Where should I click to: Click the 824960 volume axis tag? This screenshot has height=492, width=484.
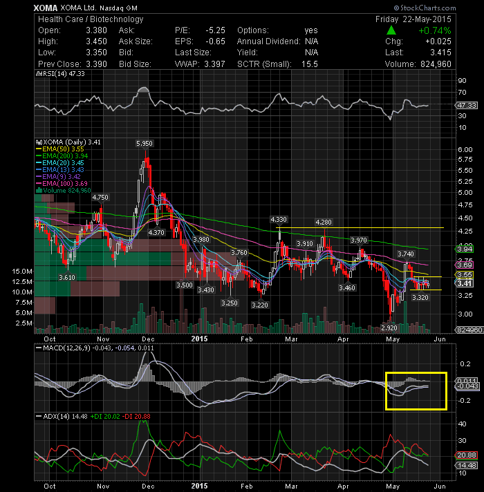469,330
